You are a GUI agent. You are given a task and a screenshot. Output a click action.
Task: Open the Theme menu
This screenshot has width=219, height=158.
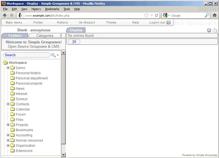tap(111, 23)
